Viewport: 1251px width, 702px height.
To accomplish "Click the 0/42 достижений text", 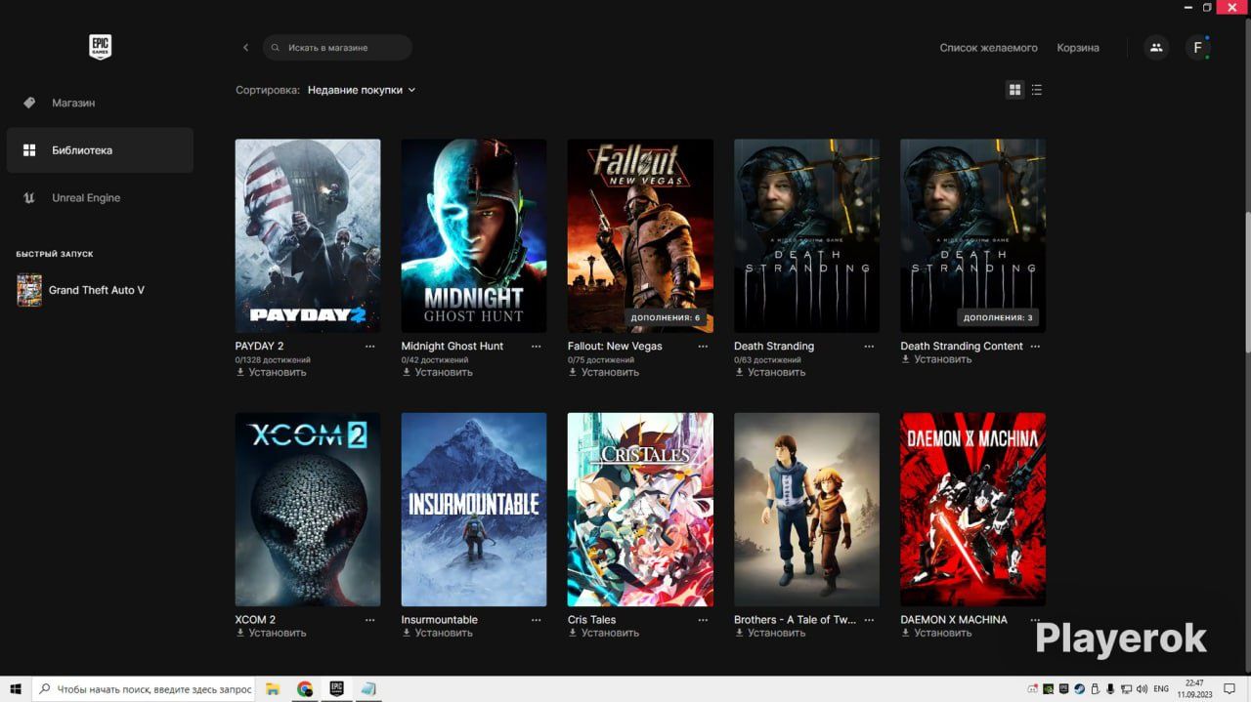I will coord(436,360).
